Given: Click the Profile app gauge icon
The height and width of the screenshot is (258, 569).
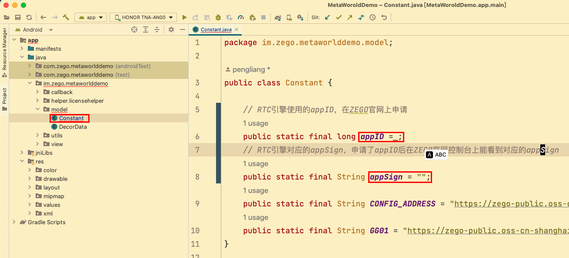Looking at the screenshot, I should coord(241,17).
